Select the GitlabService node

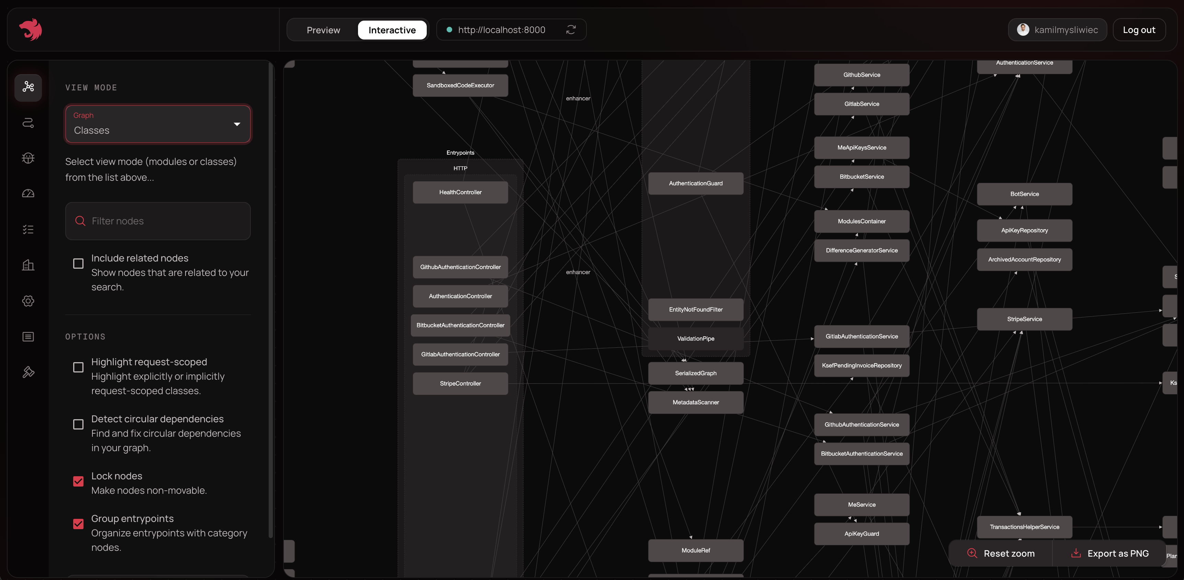pos(862,104)
